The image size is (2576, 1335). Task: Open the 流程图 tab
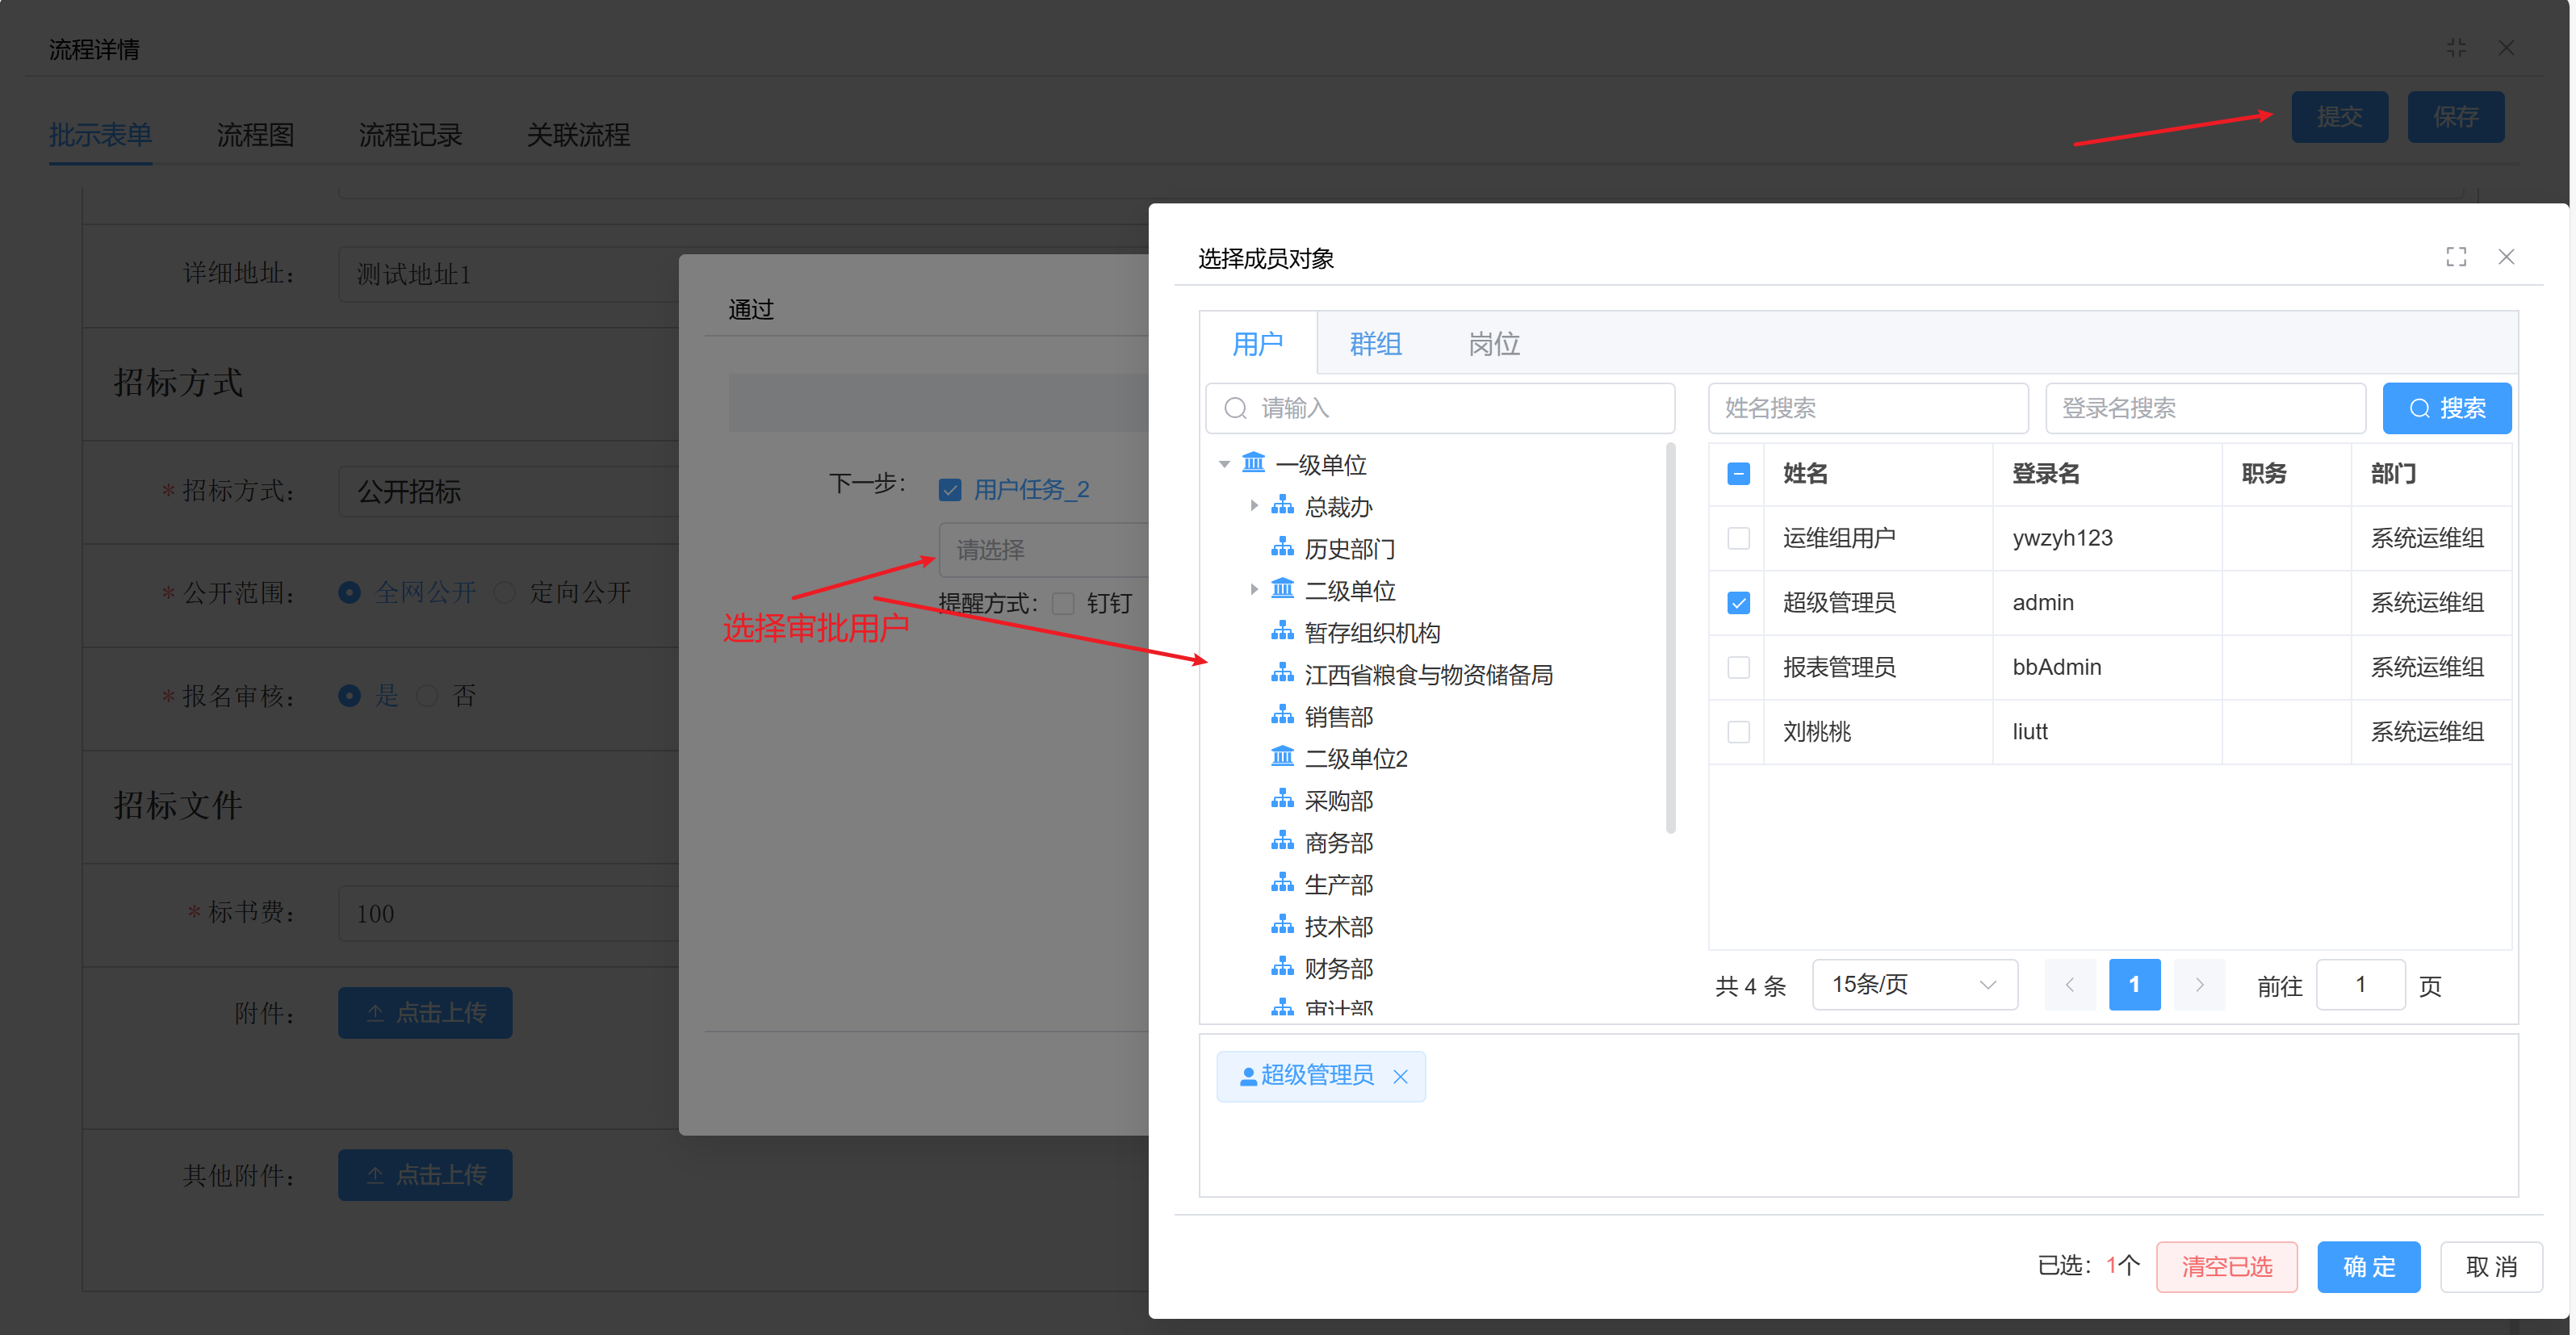(x=256, y=135)
